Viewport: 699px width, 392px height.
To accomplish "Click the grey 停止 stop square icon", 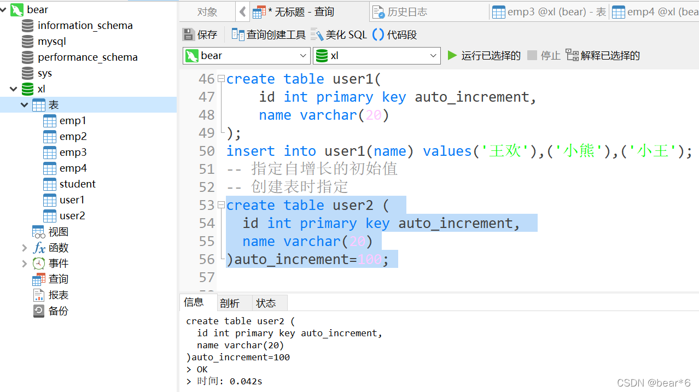I will point(532,55).
